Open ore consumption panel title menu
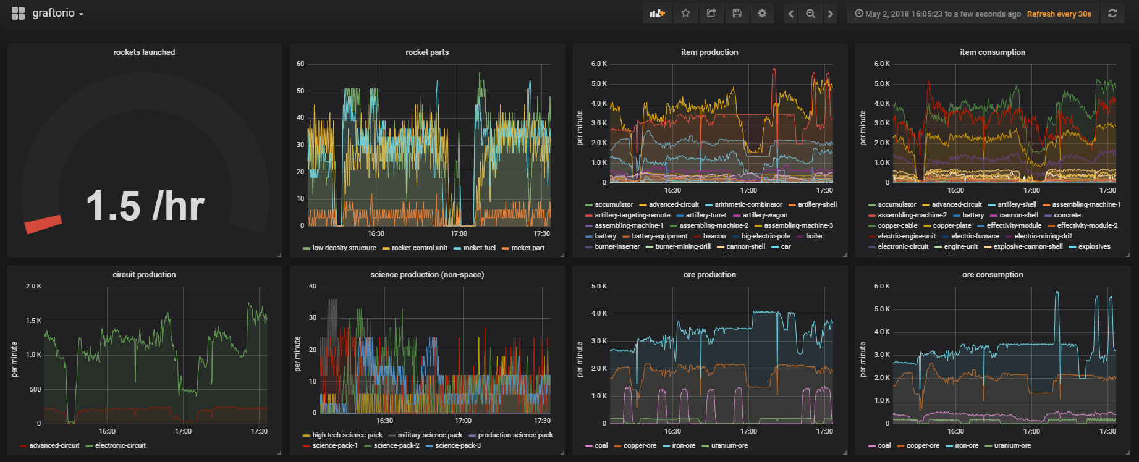 (x=993, y=275)
